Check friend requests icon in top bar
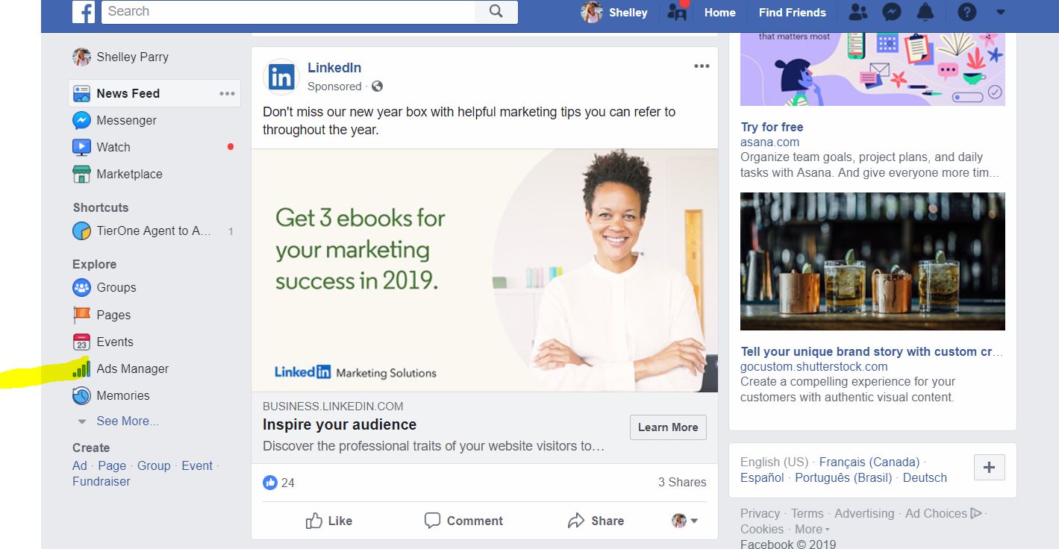1059x549 pixels. 857,12
